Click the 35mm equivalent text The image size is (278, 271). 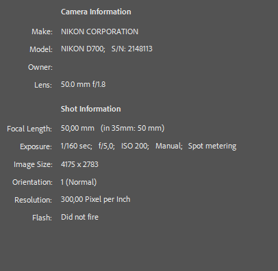point(132,128)
